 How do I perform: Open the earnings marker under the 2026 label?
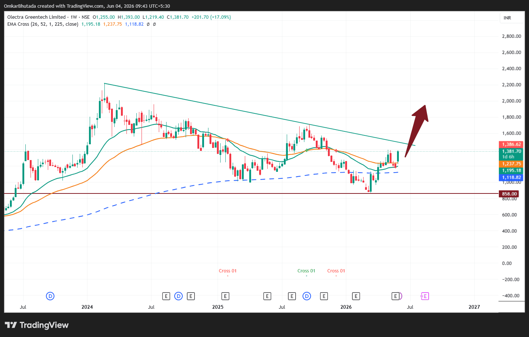[355, 296]
